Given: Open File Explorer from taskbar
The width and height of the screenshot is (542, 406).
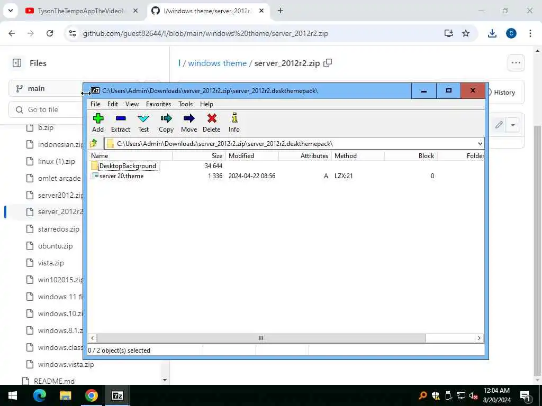Looking at the screenshot, I should 65,395.
